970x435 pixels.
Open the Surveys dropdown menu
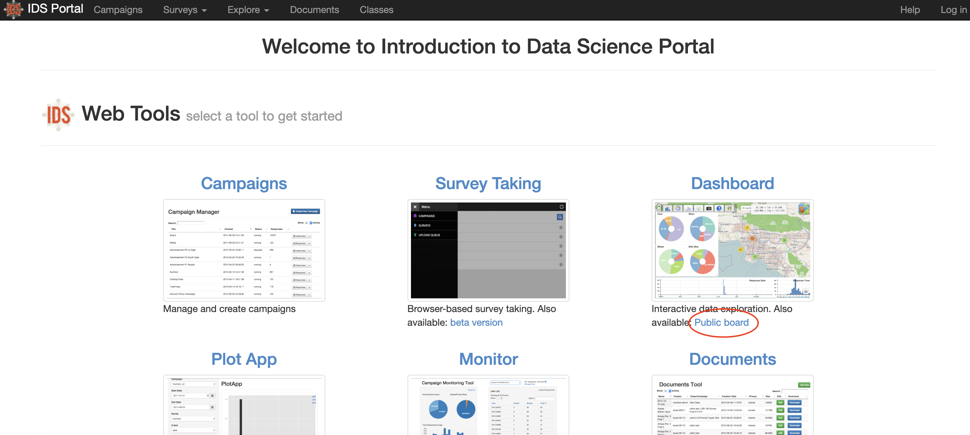pyautogui.click(x=184, y=10)
